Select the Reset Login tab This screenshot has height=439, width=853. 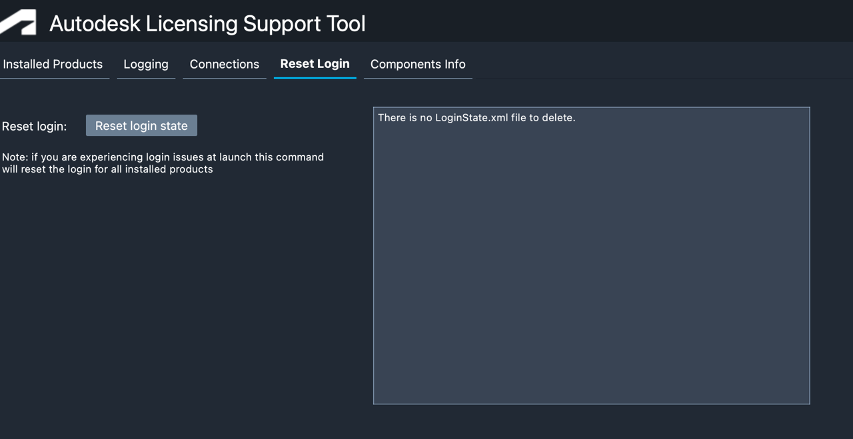[x=315, y=64]
